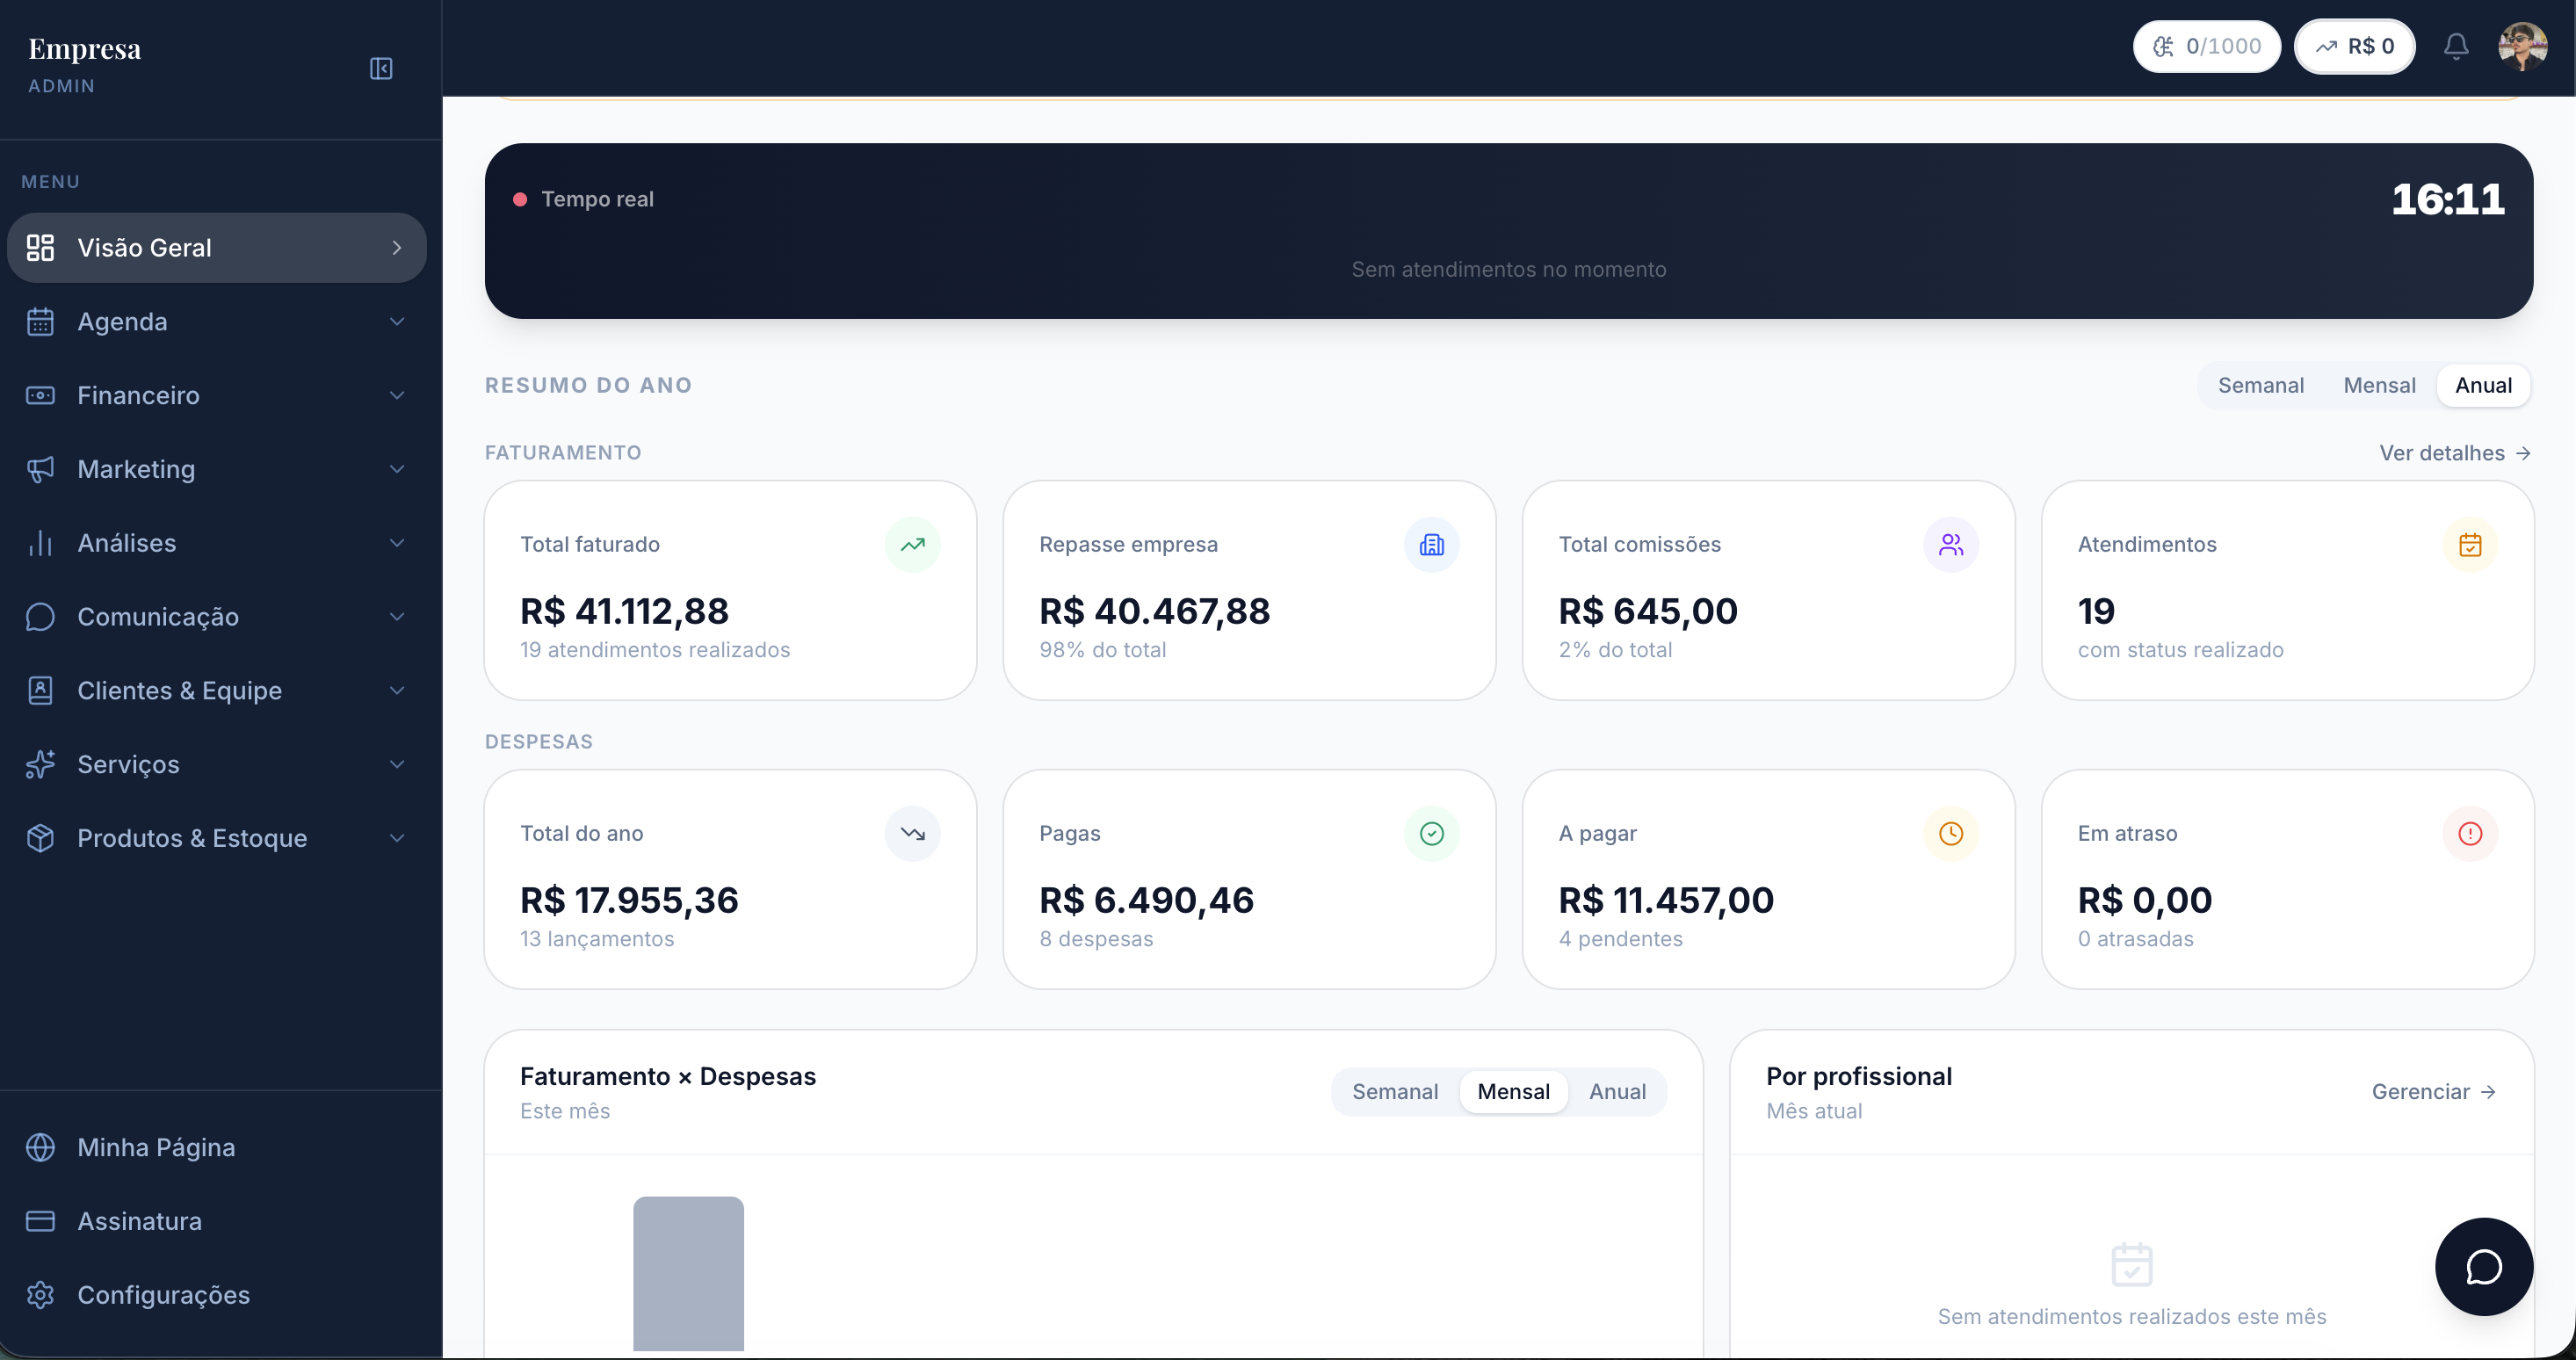Expand the Clientes & Equipe chevron
The width and height of the screenshot is (2576, 1360).
(397, 690)
